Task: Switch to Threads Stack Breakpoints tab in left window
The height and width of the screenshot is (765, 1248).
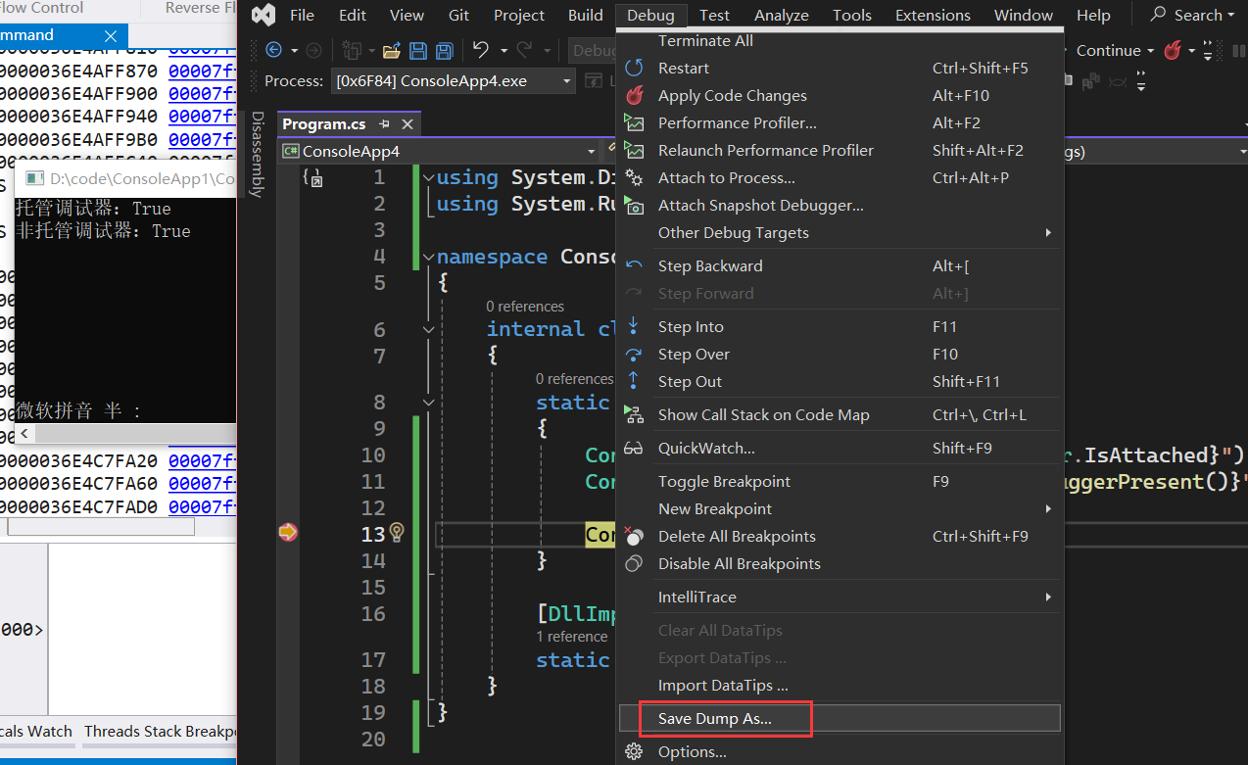Action: 160,731
